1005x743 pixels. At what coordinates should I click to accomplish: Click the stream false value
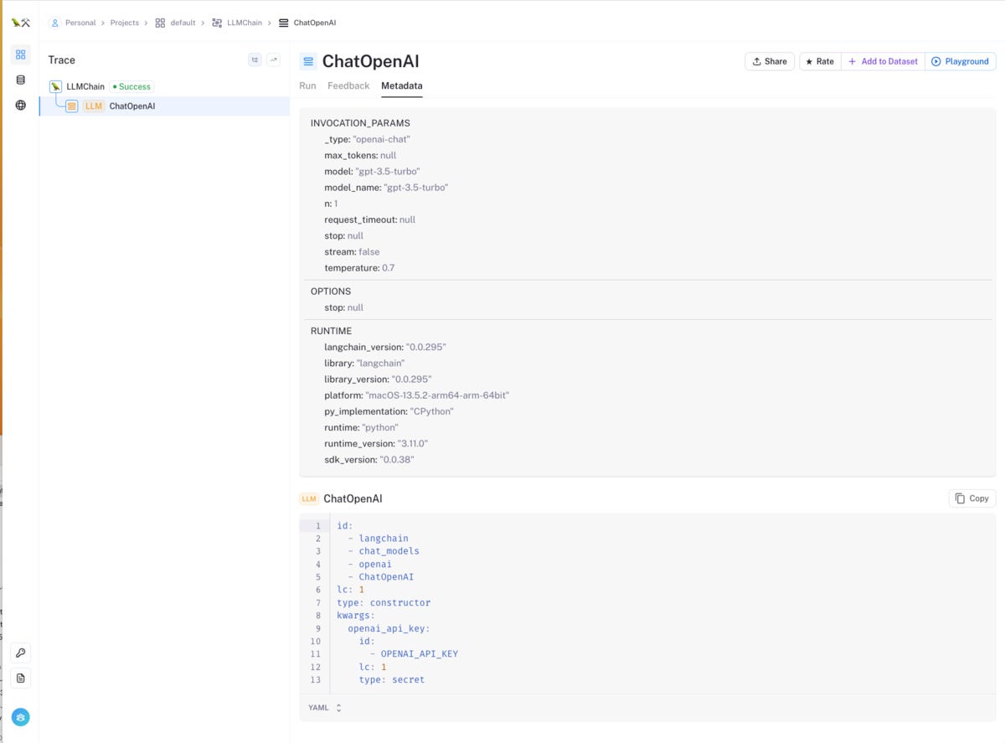[x=369, y=252]
